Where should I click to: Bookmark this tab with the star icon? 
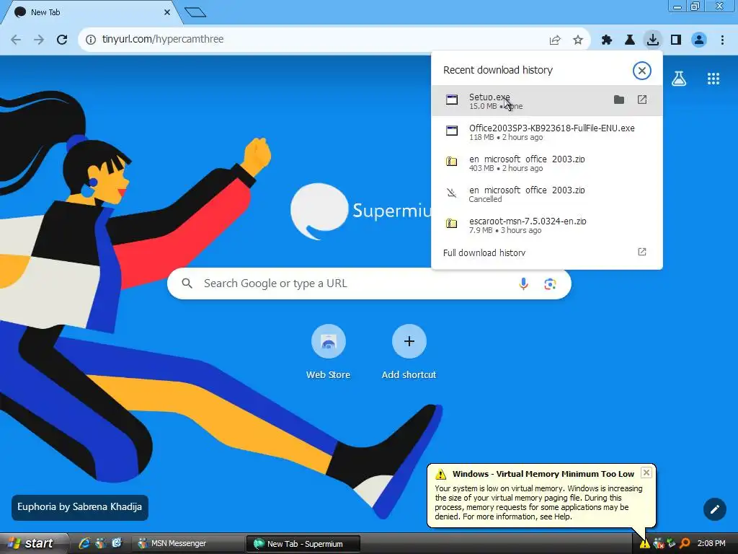tap(578, 40)
